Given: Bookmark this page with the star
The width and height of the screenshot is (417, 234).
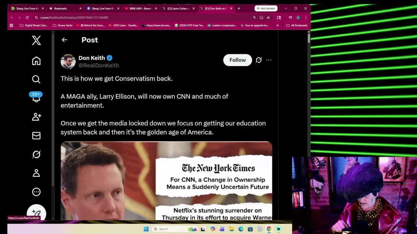Looking at the screenshot, I should [x=268, y=18].
